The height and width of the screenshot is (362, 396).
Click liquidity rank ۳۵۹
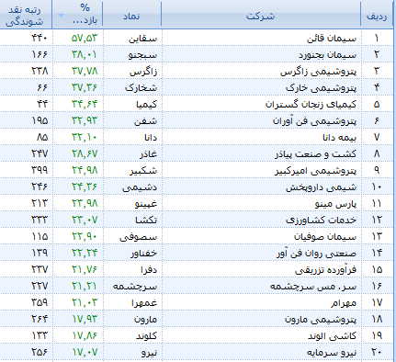tap(40, 303)
